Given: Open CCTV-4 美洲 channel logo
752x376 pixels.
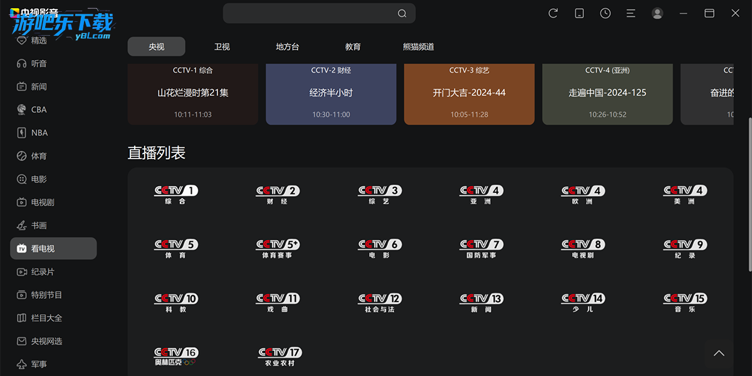Looking at the screenshot, I should point(685,194).
